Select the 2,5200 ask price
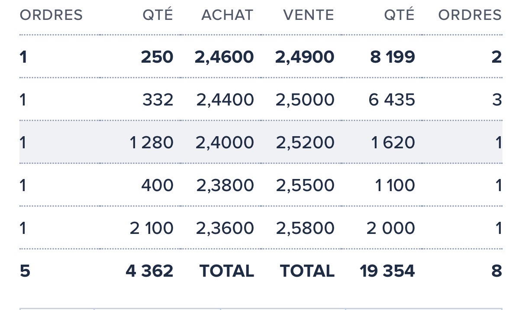Viewport: 522px width, 310px height. 305,143
